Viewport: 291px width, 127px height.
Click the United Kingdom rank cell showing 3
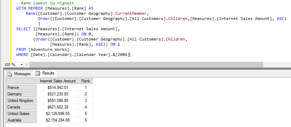(x=86, y=101)
